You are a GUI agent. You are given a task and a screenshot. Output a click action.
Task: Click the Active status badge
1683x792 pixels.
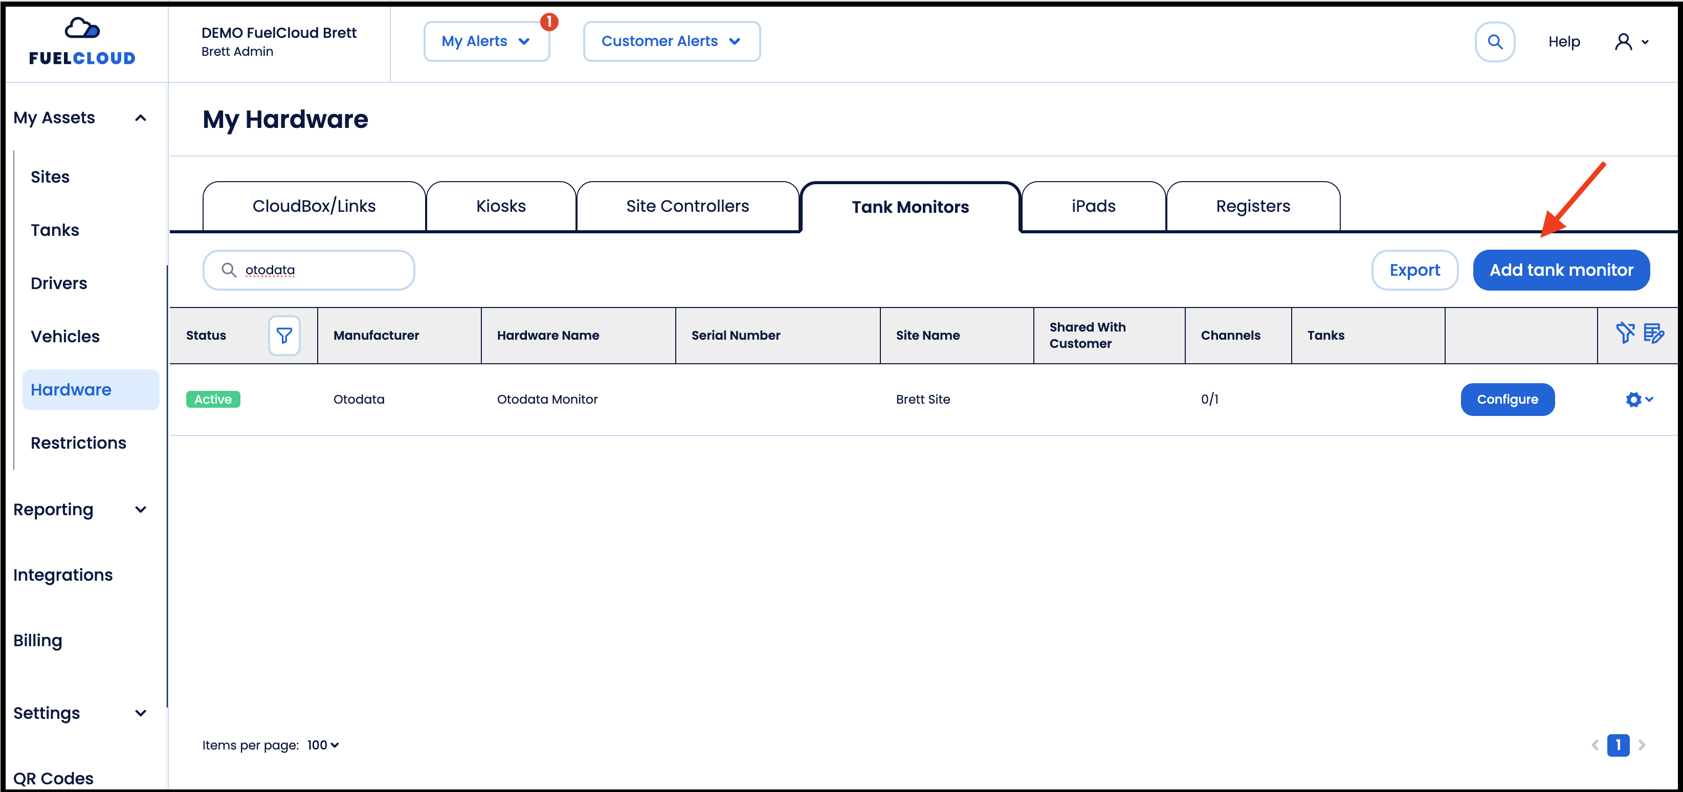tap(213, 399)
